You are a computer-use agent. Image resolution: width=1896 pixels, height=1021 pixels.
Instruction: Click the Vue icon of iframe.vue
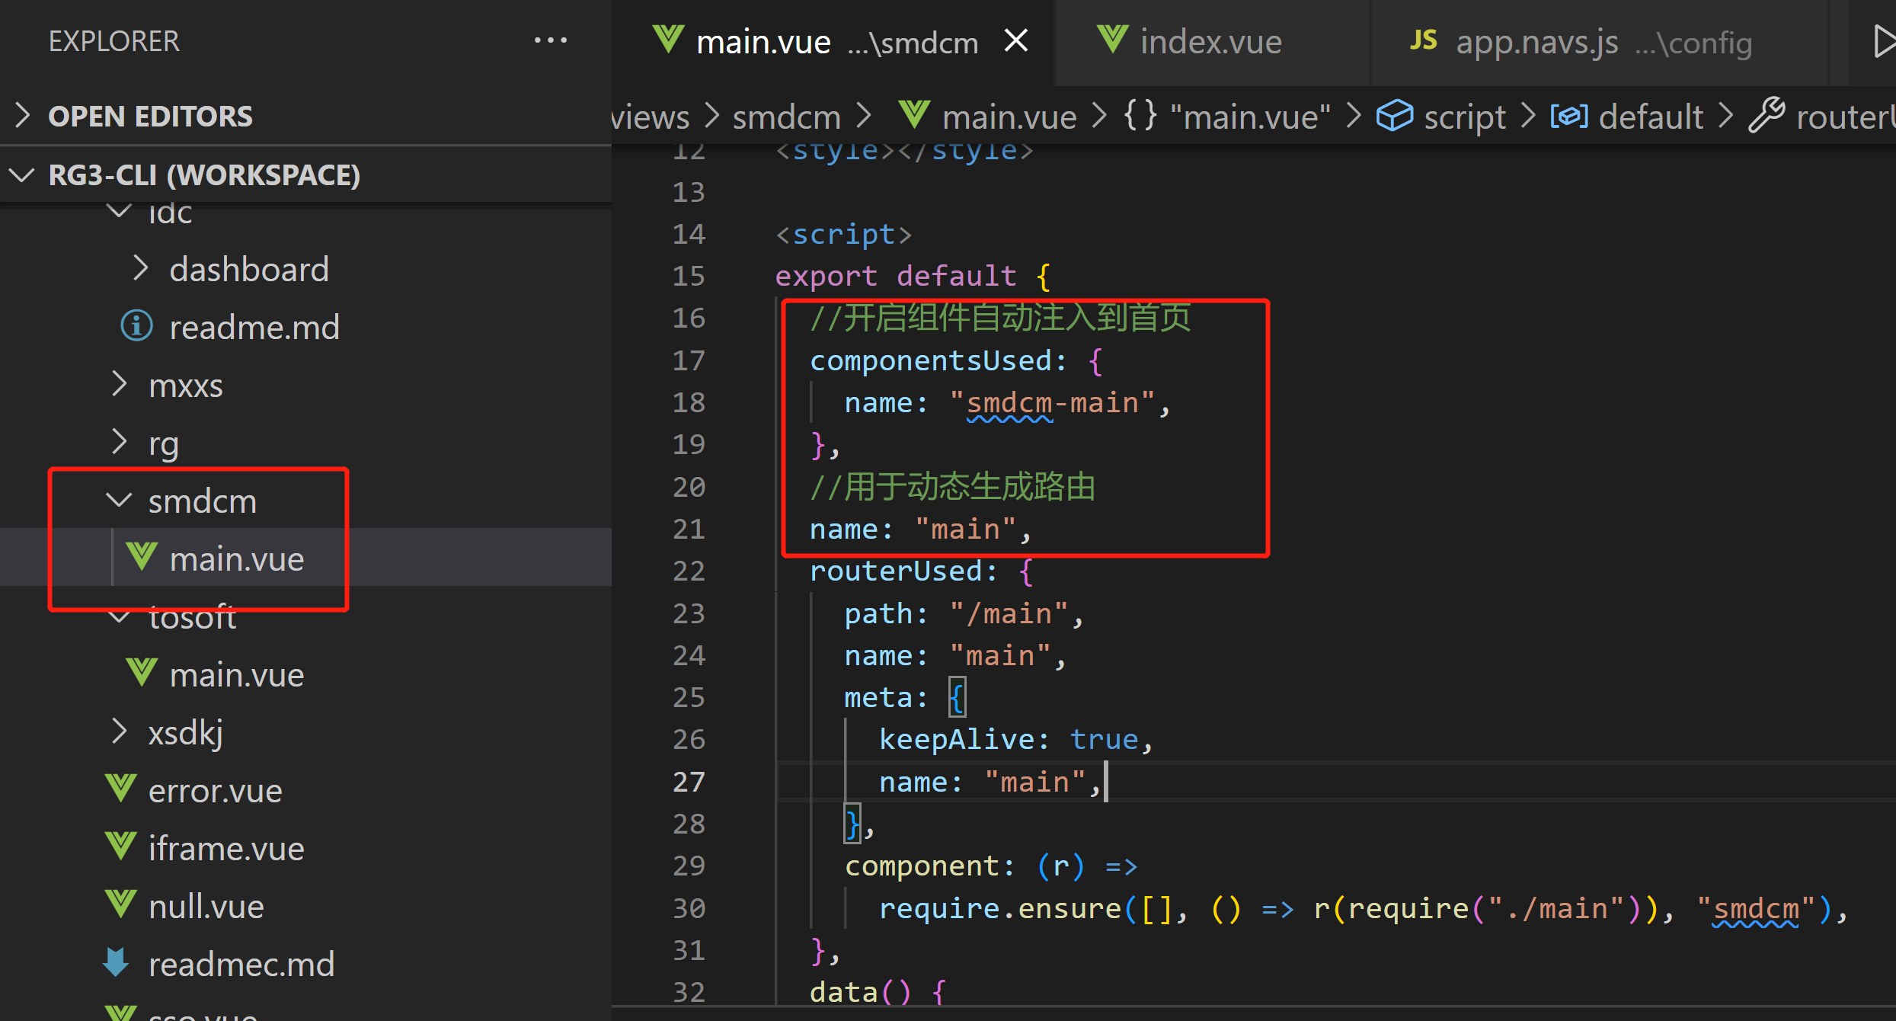pos(120,847)
